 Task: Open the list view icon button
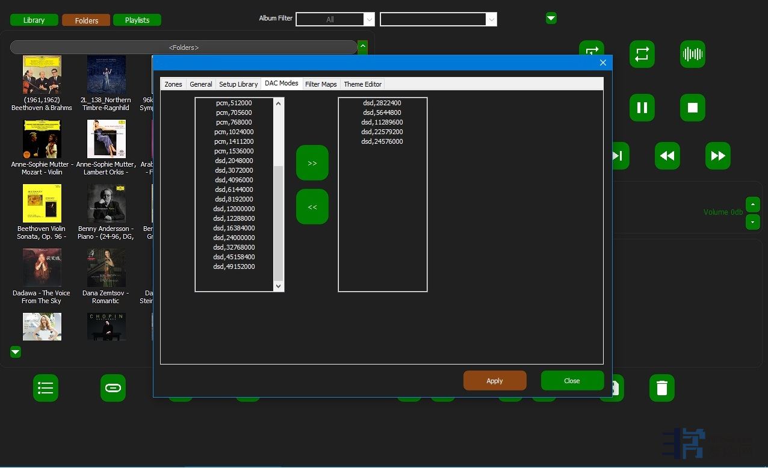tap(46, 388)
